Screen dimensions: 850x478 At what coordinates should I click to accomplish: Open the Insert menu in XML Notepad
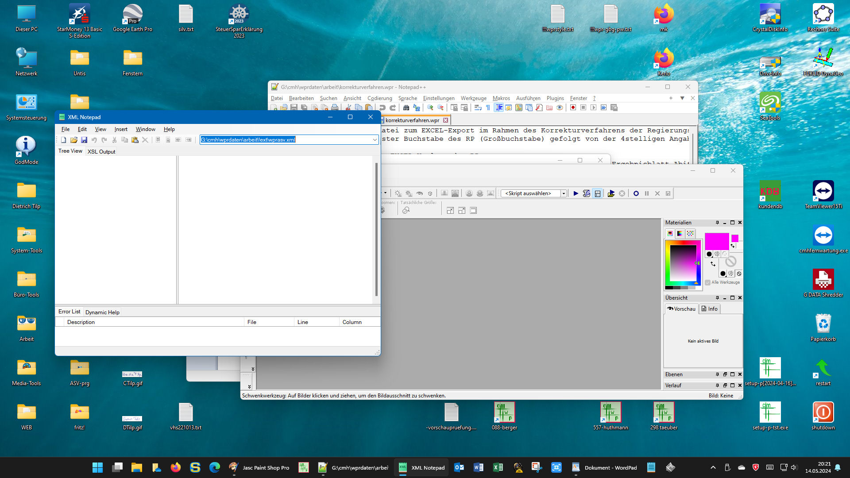pyautogui.click(x=120, y=129)
